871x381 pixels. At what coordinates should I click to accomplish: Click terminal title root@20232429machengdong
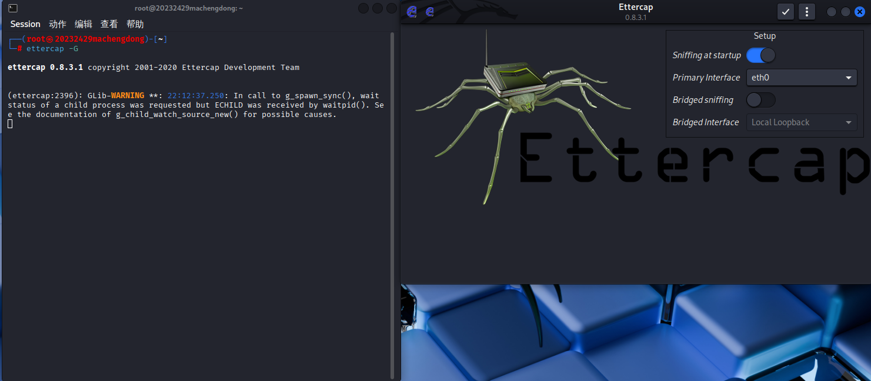tap(189, 8)
